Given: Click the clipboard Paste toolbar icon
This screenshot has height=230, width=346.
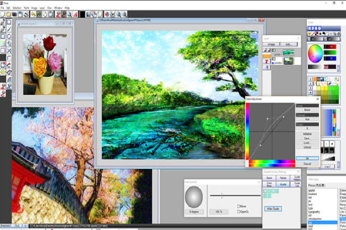Looking at the screenshot, I should (50, 14).
